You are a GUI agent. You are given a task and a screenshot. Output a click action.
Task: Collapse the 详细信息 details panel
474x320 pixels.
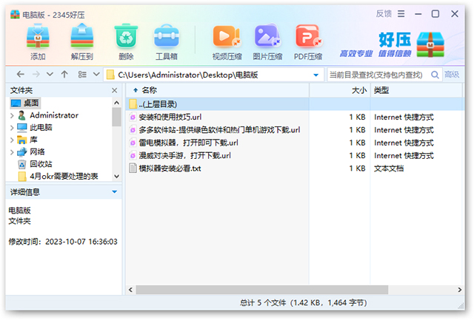click(x=114, y=192)
